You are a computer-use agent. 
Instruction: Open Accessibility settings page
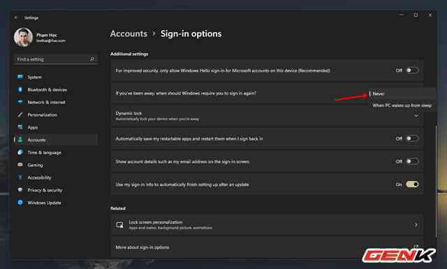[56, 177]
